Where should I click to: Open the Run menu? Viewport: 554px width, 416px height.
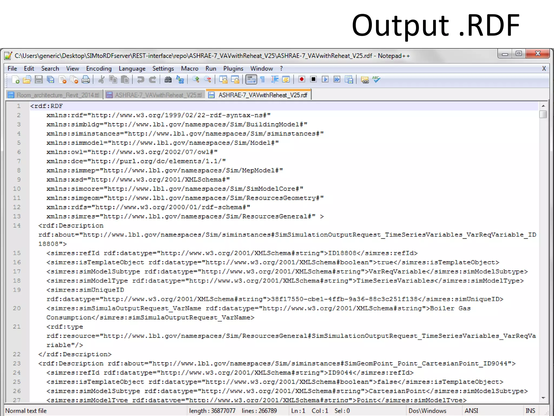(211, 69)
